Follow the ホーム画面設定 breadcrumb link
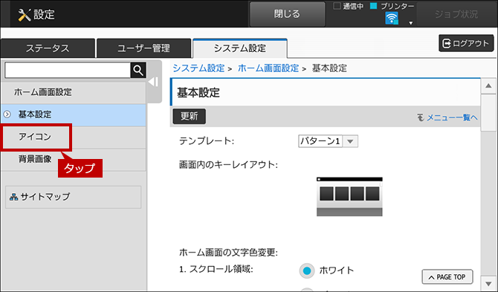The height and width of the screenshot is (292, 498). click(268, 68)
